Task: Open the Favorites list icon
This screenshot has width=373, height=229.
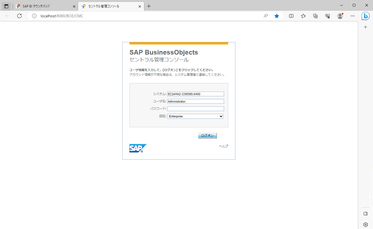Action: click(303, 16)
